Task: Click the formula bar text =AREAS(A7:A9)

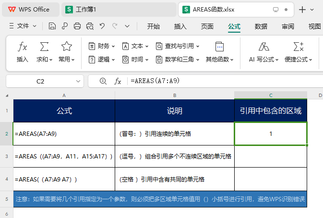Action: pos(155,81)
